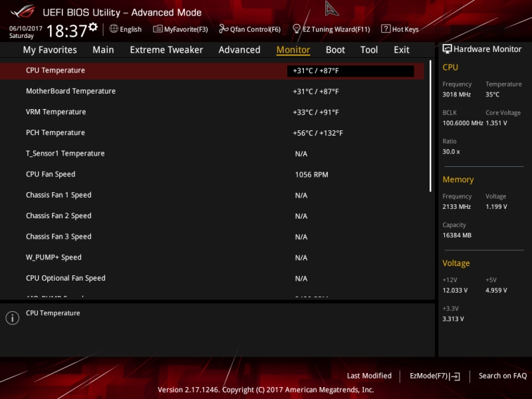
Task: Select the T_Sensor1 Temperature row
Action: click(x=212, y=154)
